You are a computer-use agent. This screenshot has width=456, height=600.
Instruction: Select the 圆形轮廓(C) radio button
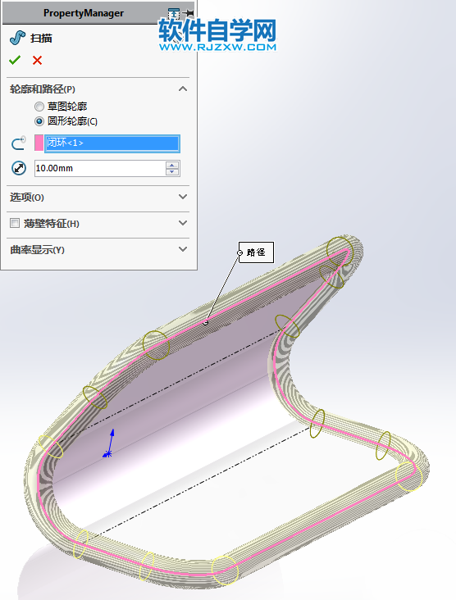point(39,121)
